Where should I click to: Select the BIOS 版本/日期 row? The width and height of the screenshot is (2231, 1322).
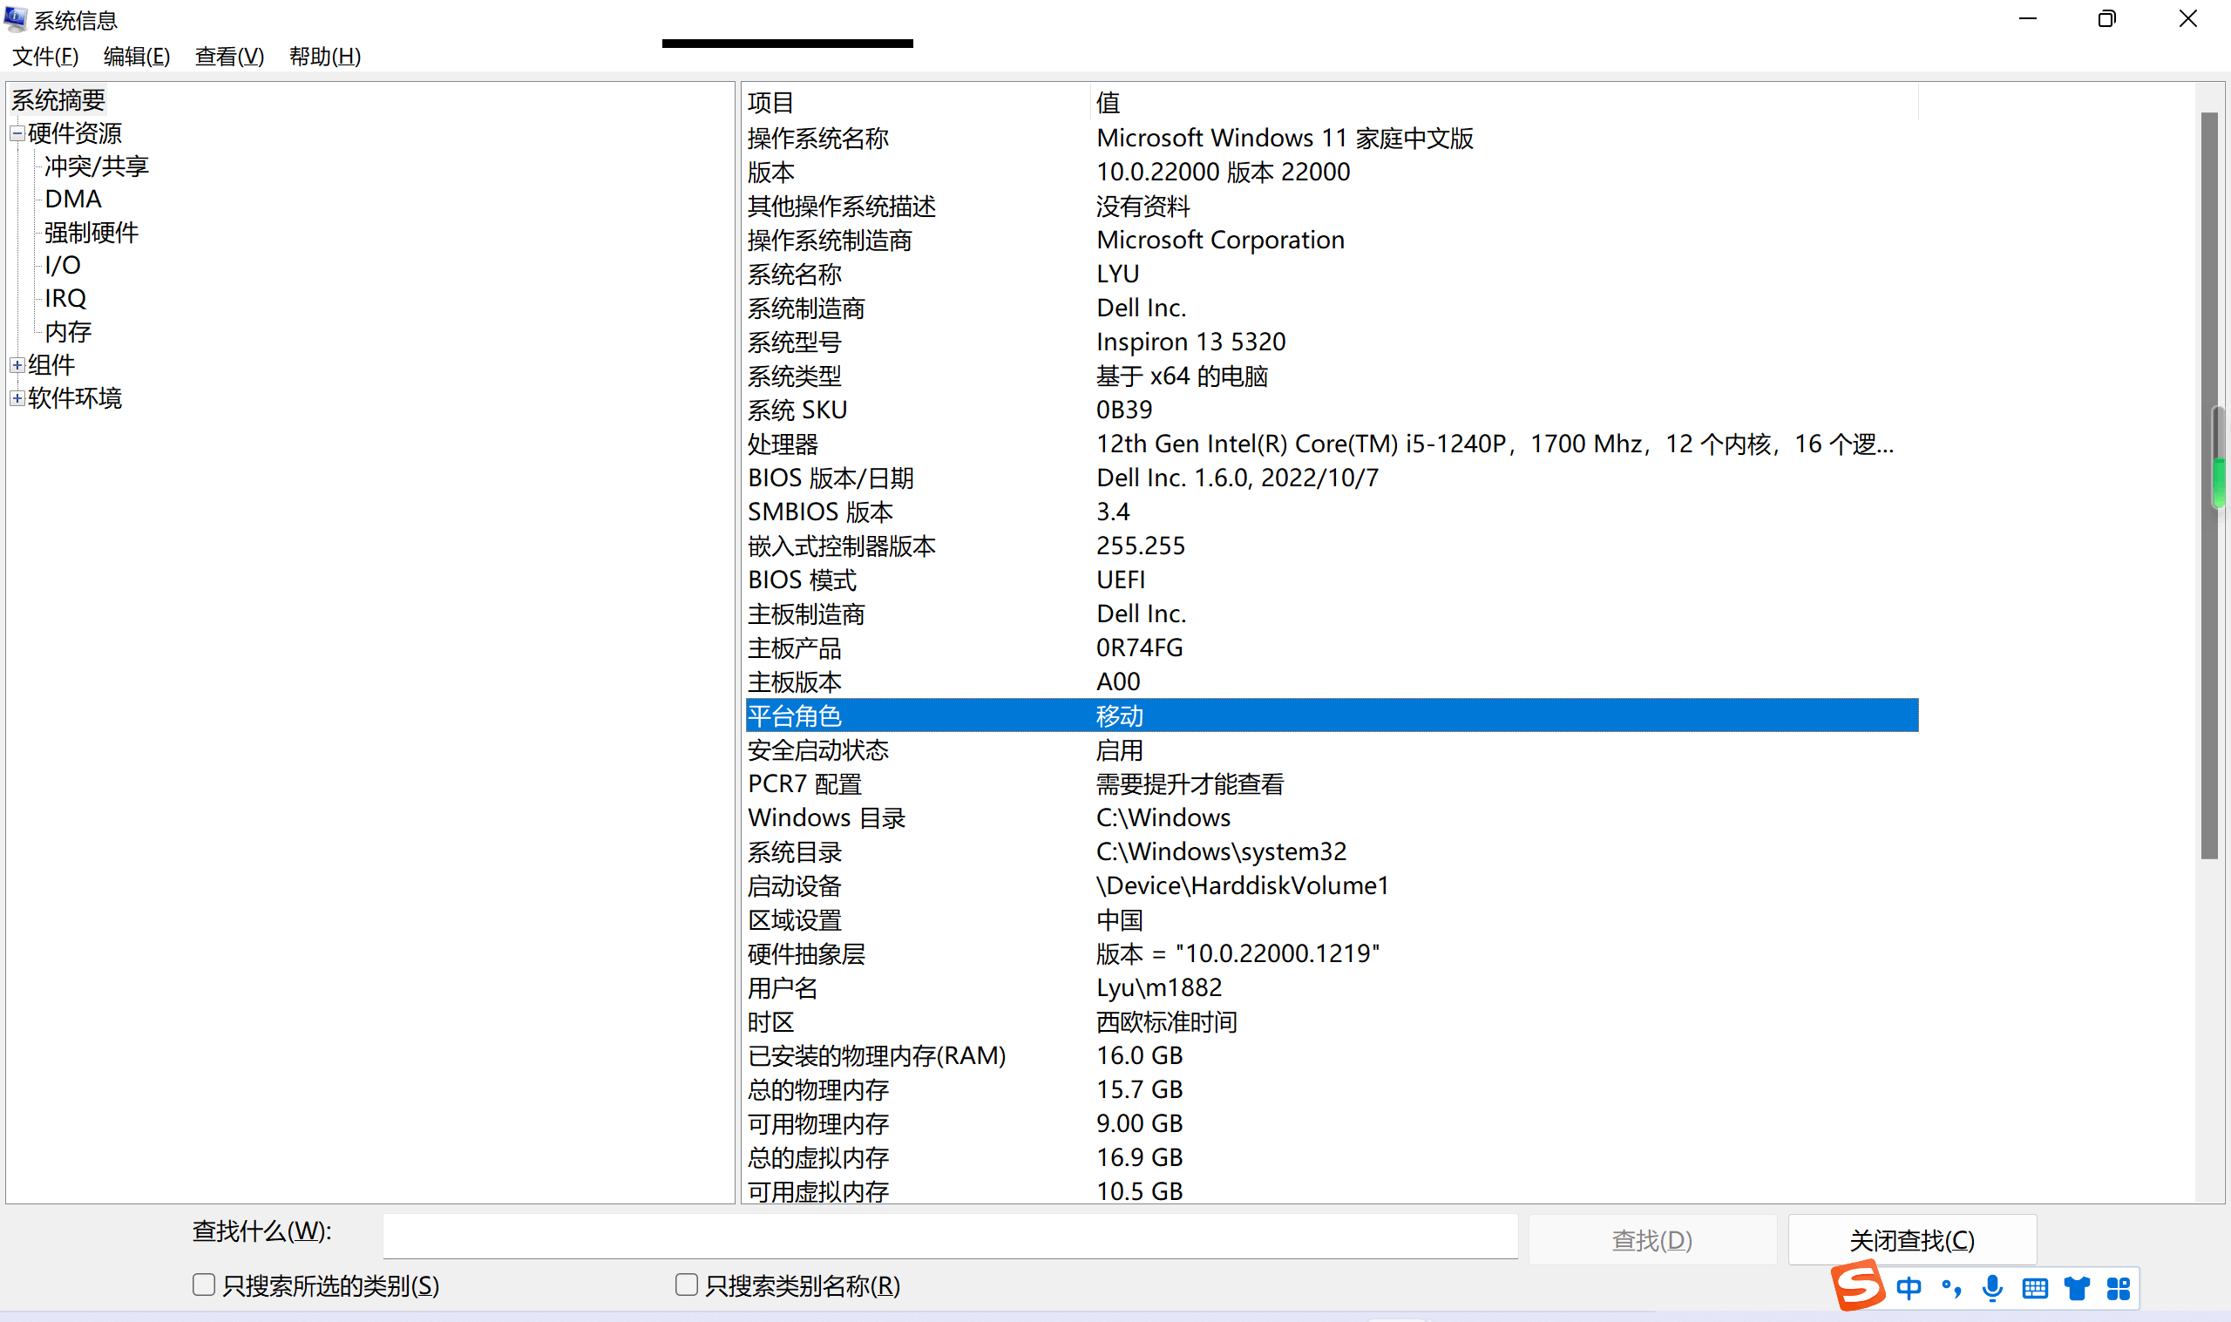click(1332, 478)
